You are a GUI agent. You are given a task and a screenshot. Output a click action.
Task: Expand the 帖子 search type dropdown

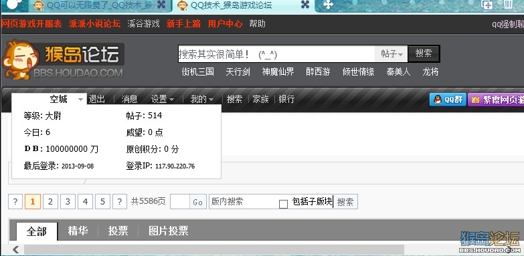391,53
